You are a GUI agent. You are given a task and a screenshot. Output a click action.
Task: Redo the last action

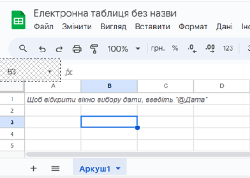click(x=59, y=49)
